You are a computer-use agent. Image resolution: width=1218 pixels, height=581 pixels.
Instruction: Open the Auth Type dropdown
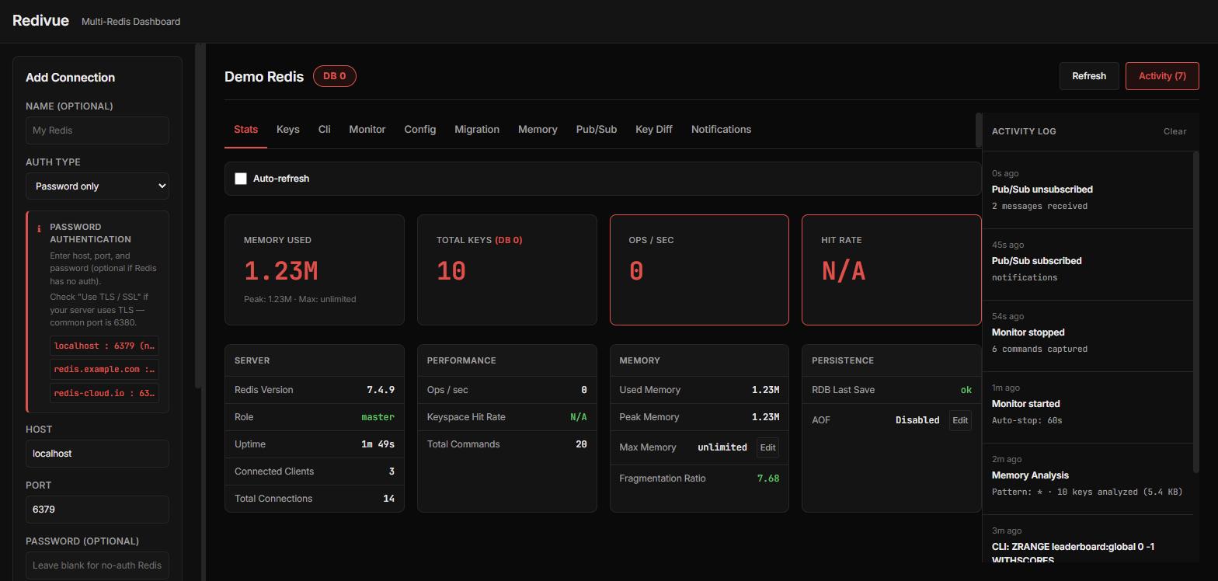pos(97,186)
